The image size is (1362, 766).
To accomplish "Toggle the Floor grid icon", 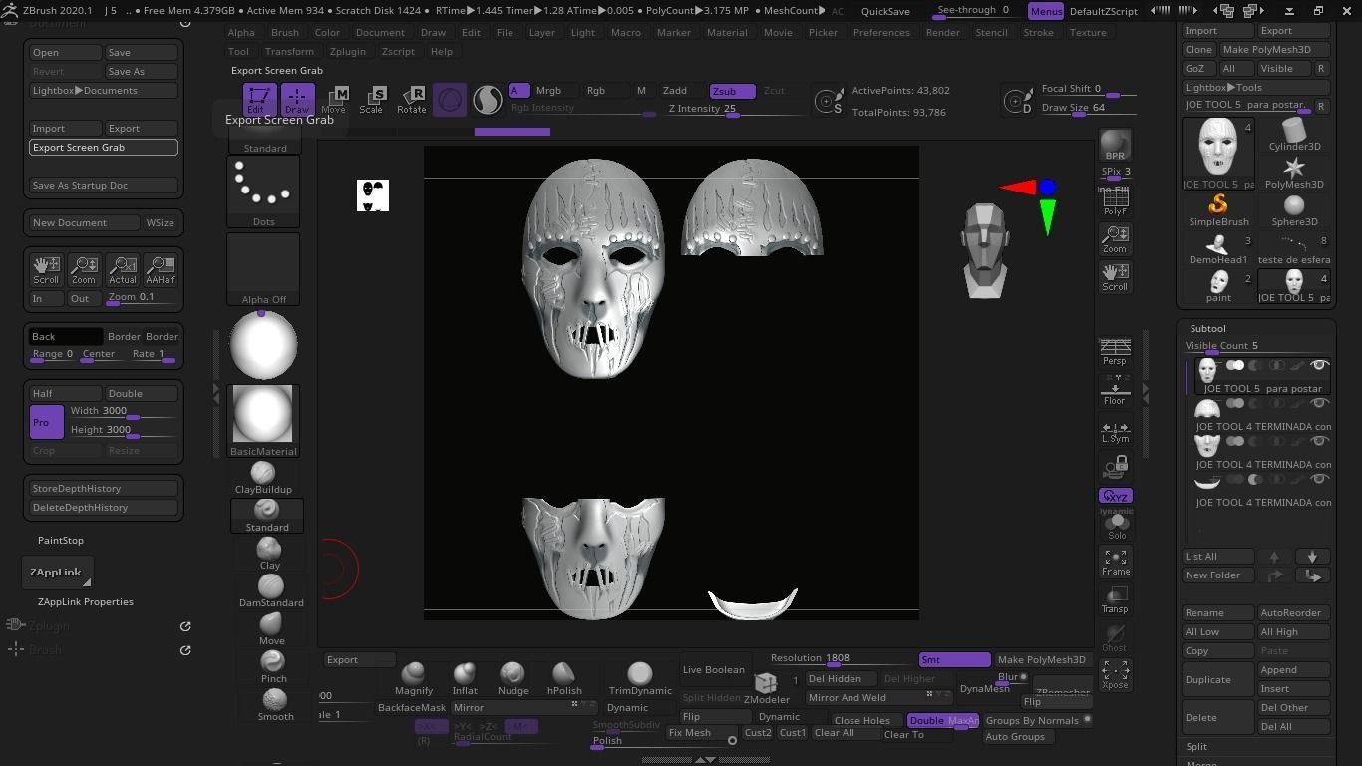I will 1115,391.
